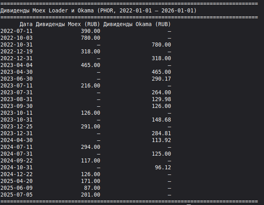
Task: Click the 96.12 Okama dividend value
Action: [x=163, y=167]
